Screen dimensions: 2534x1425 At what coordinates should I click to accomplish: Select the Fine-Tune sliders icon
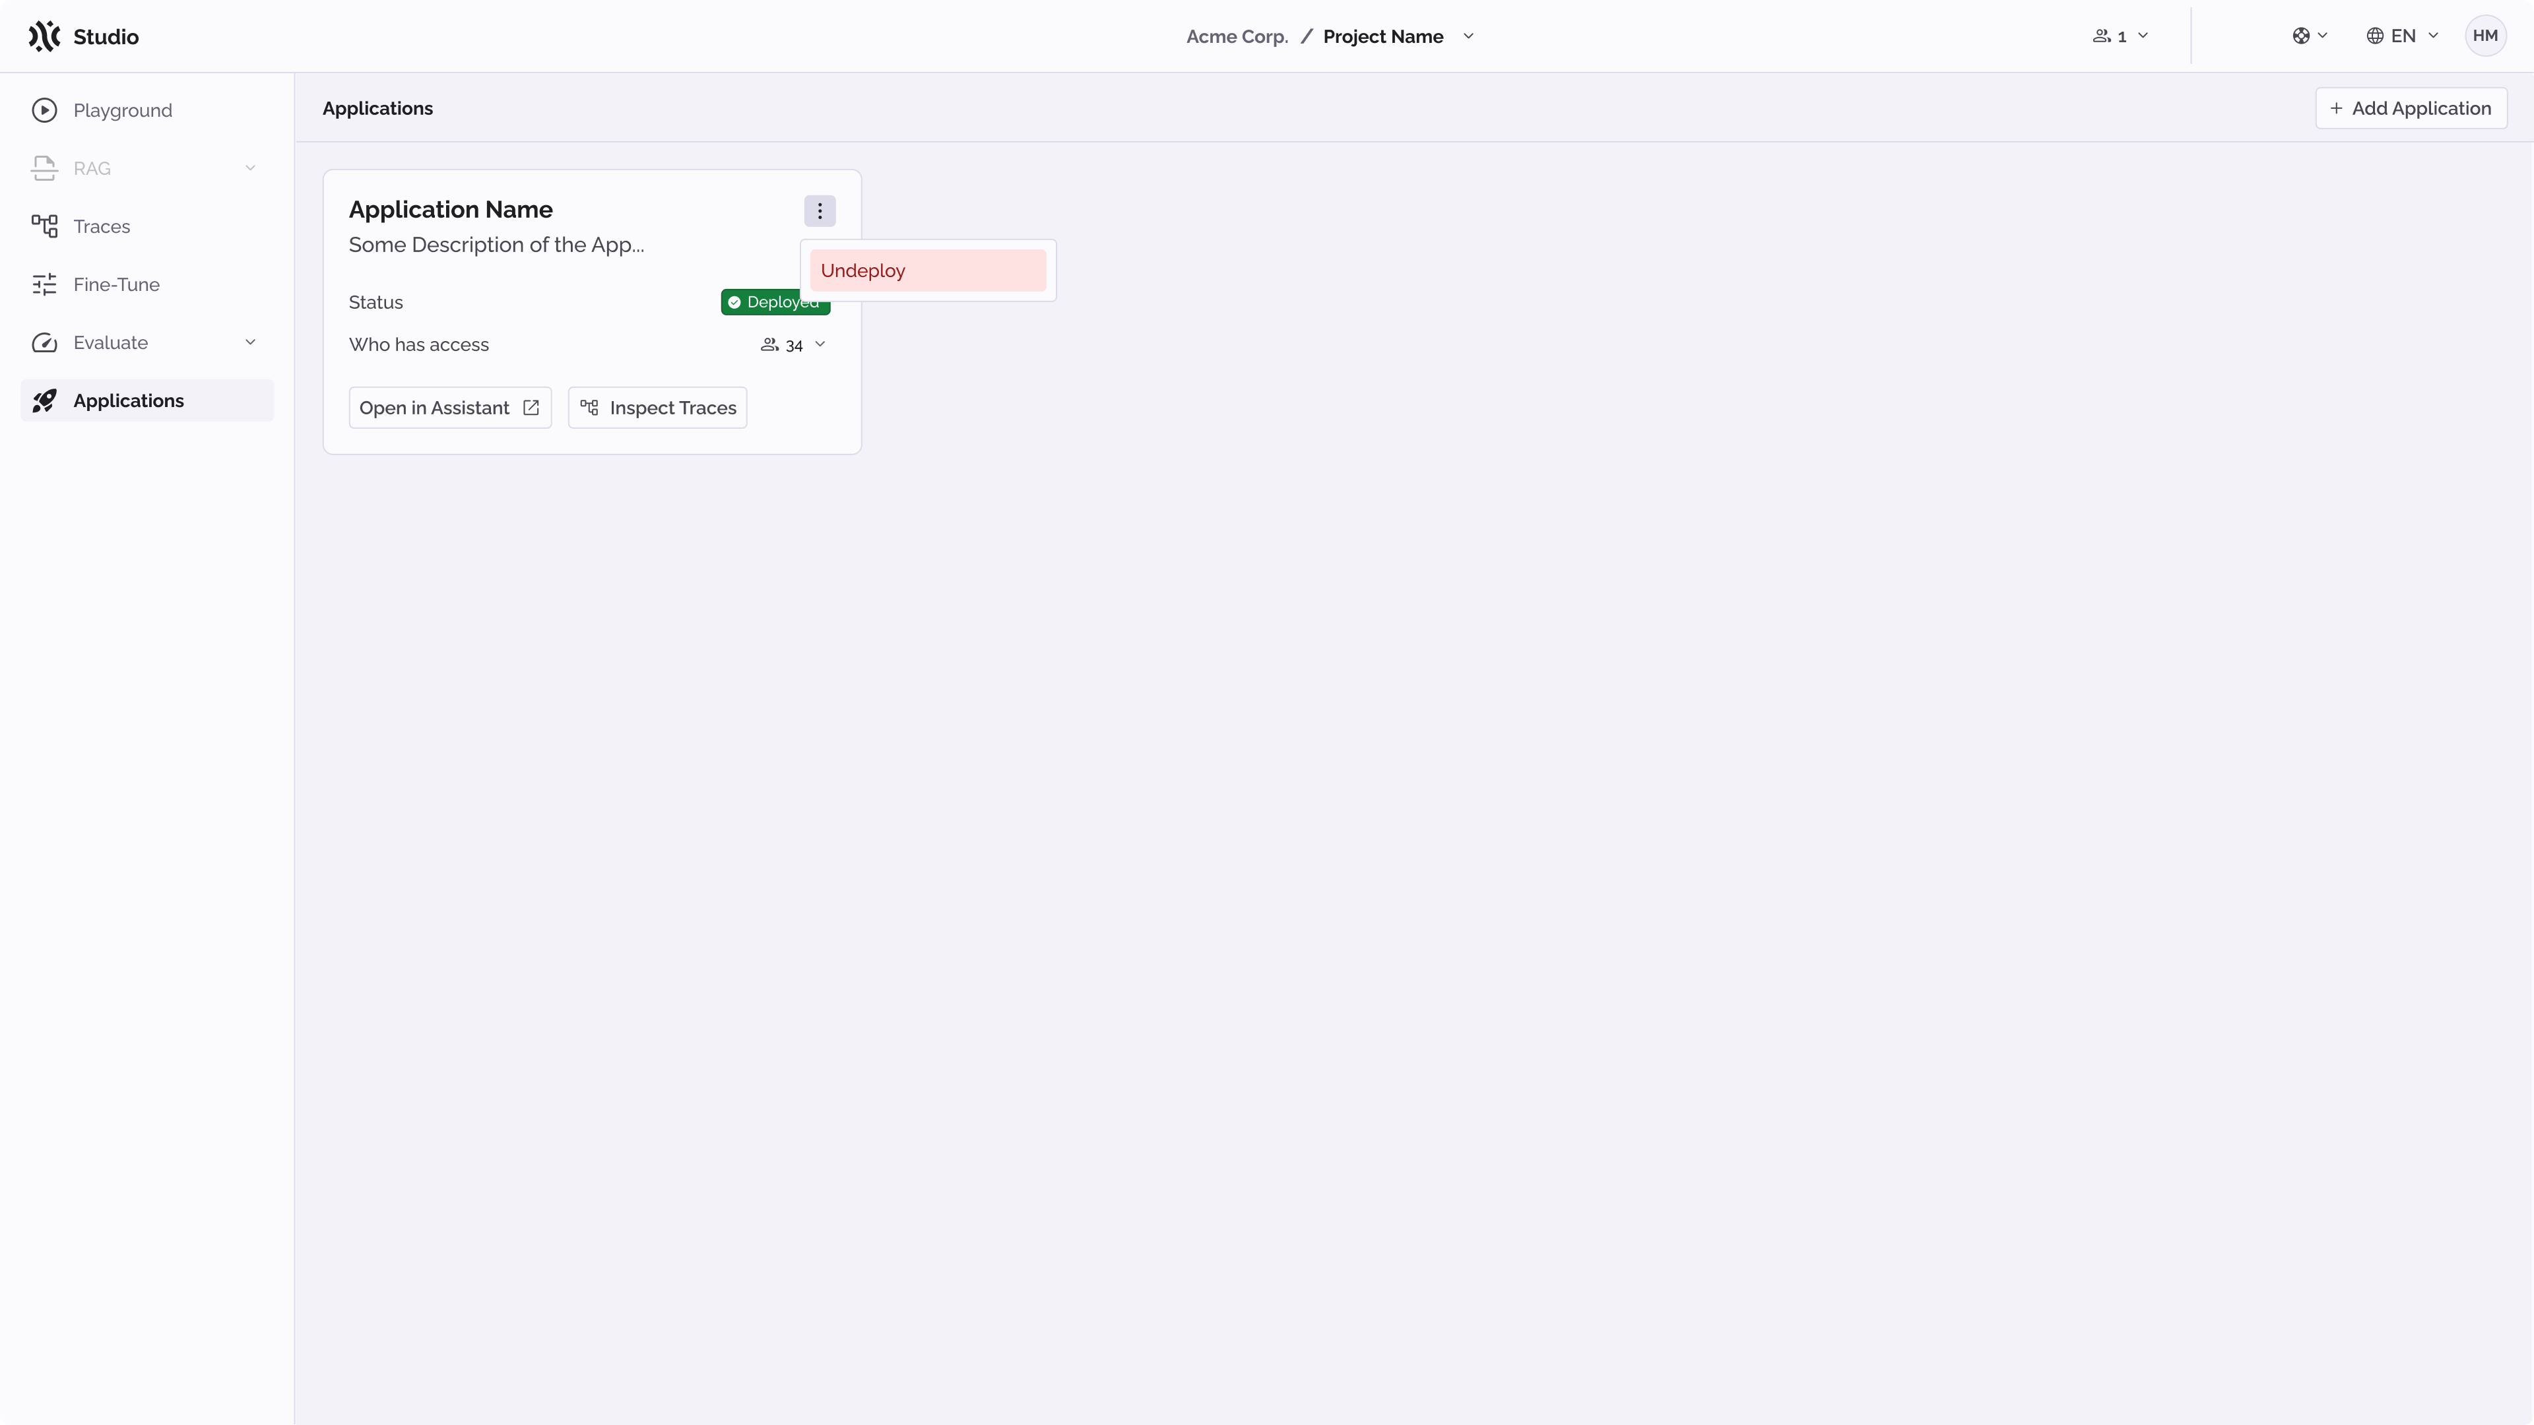(x=46, y=284)
